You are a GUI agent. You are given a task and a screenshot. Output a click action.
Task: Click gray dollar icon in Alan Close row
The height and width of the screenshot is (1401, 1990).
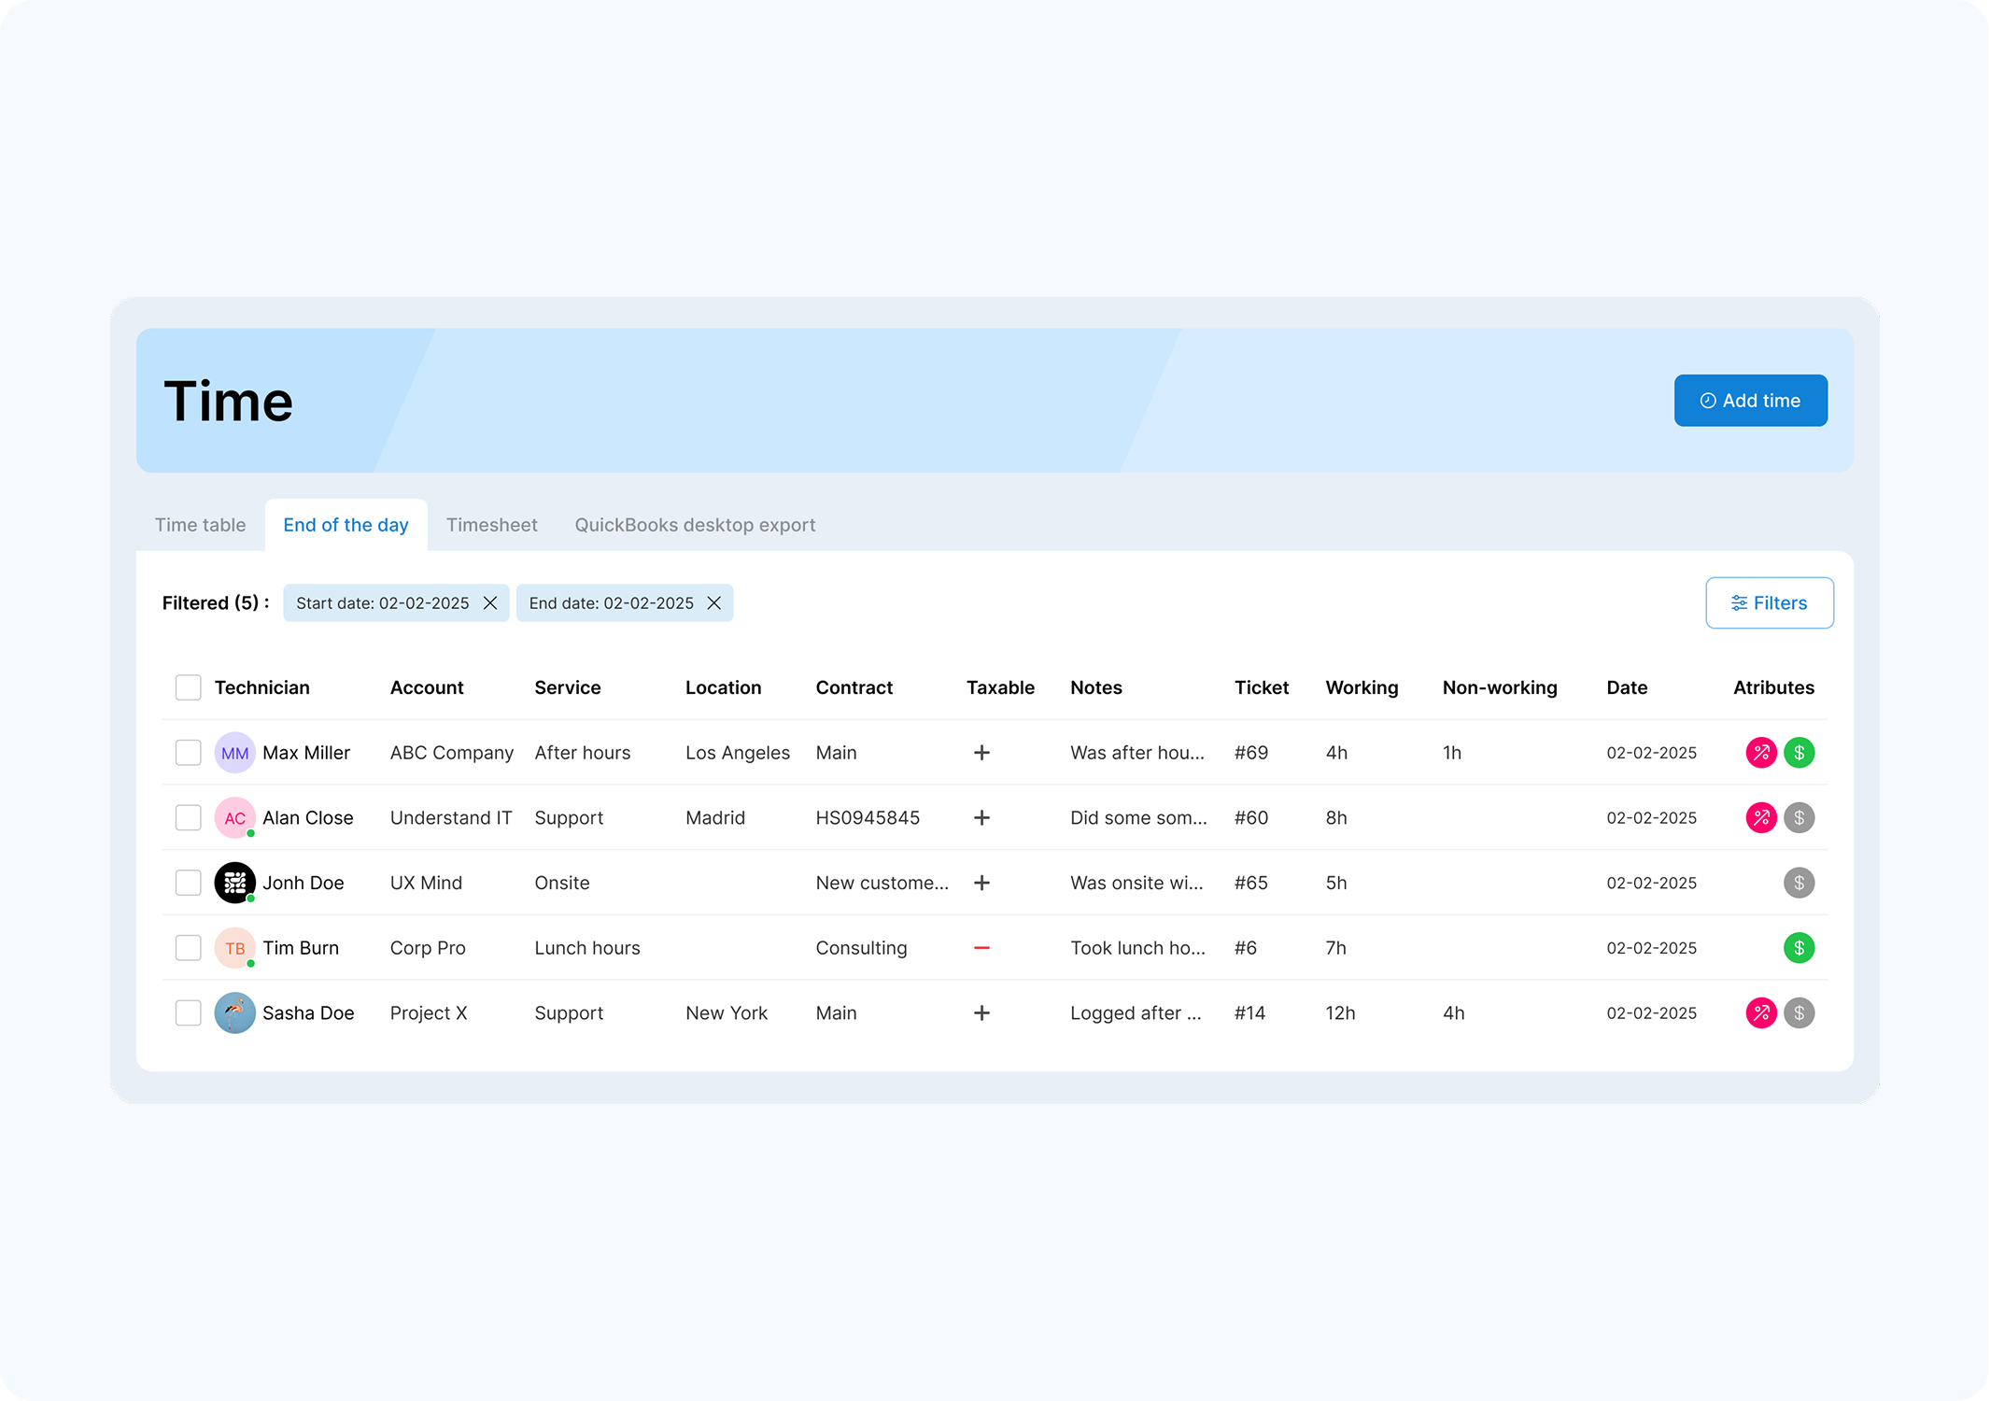click(1799, 818)
